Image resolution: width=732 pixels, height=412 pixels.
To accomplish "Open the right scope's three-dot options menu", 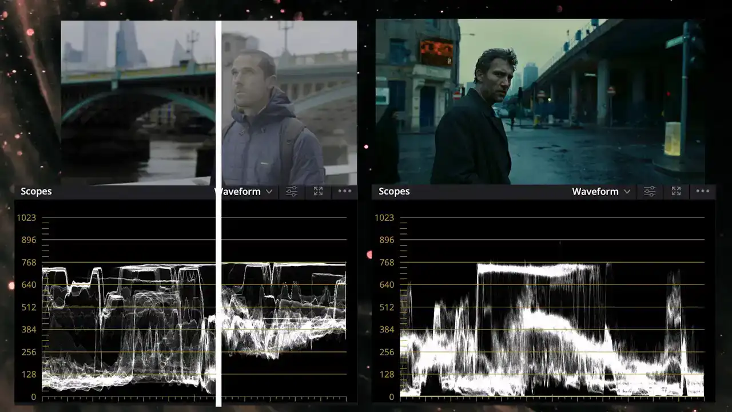I will pyautogui.click(x=702, y=192).
